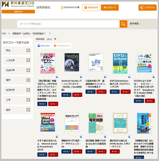Expand the 工学 category plus icon
Screen dimensions: 159x161
(28, 100)
